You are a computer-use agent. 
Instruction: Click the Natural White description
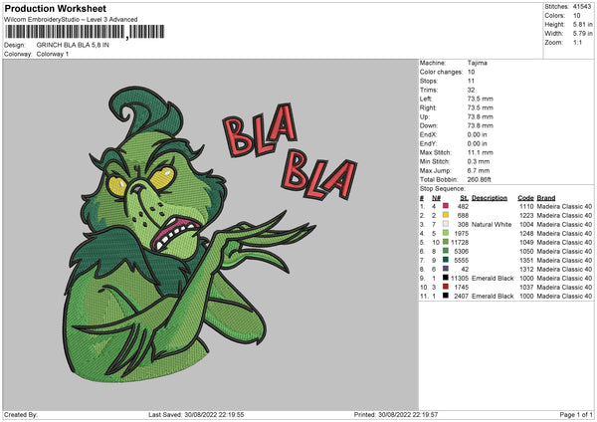(492, 224)
